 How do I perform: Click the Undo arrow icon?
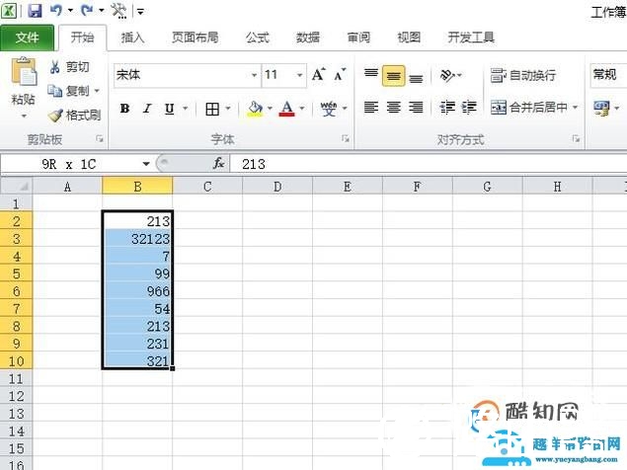tap(55, 10)
